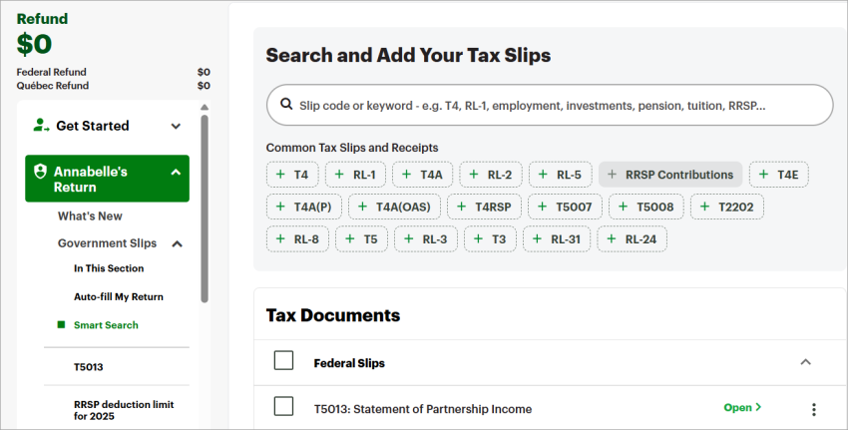Screen dimensions: 848x430
Task: Click the plus icon on RL-1 chip
Action: coord(338,175)
